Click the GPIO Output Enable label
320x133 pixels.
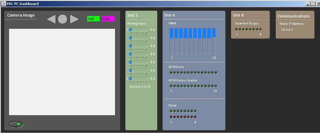(x=182, y=80)
